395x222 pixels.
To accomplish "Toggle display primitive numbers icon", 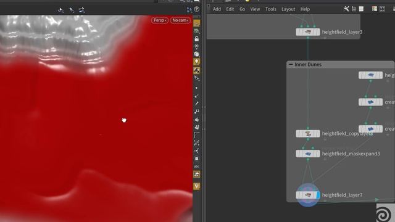I will [x=196, y=128].
